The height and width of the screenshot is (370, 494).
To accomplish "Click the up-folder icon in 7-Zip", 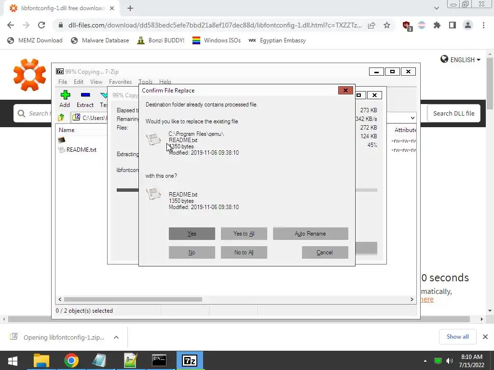I will tap(61, 118).
